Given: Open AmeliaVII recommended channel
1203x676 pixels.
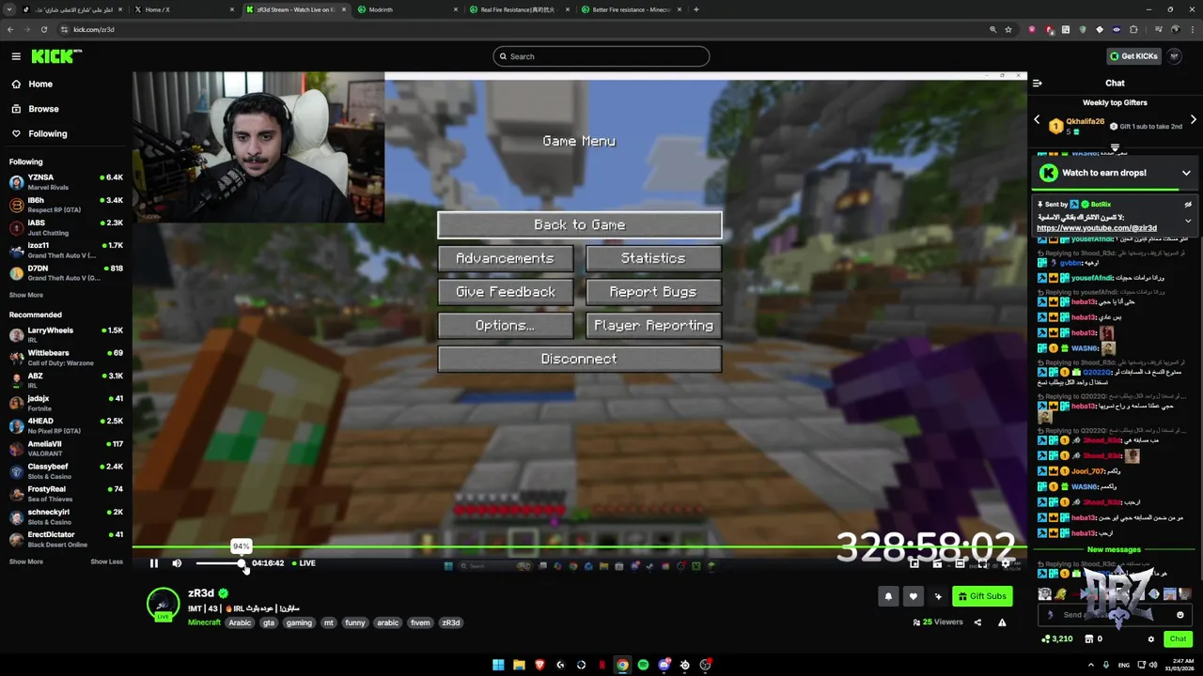Looking at the screenshot, I should pos(66,448).
